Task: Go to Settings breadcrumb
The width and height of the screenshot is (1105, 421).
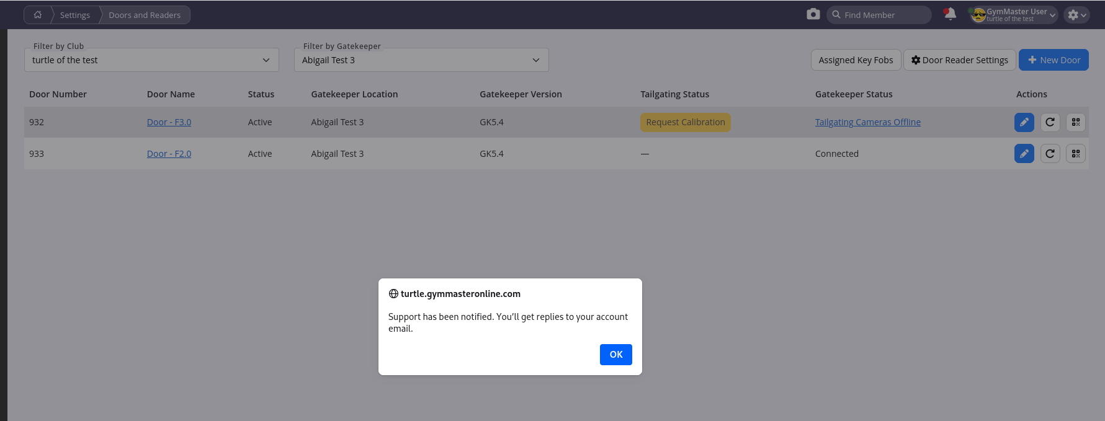Action: 75,15
